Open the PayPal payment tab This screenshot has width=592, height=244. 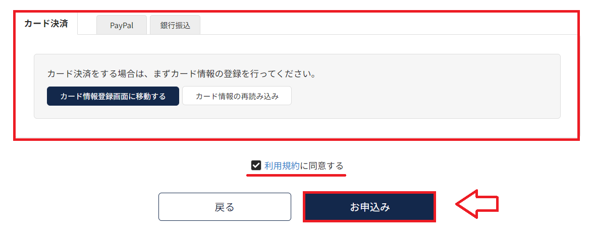[122, 25]
